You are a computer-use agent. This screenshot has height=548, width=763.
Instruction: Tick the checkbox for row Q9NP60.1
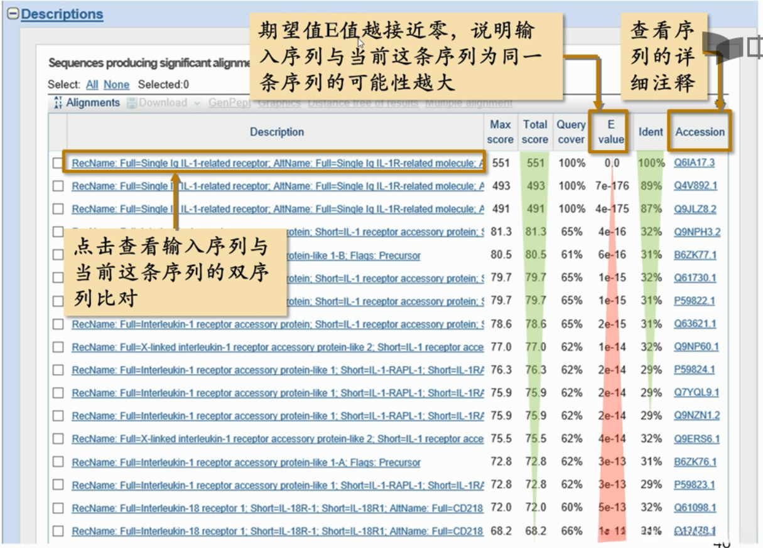[x=58, y=347]
